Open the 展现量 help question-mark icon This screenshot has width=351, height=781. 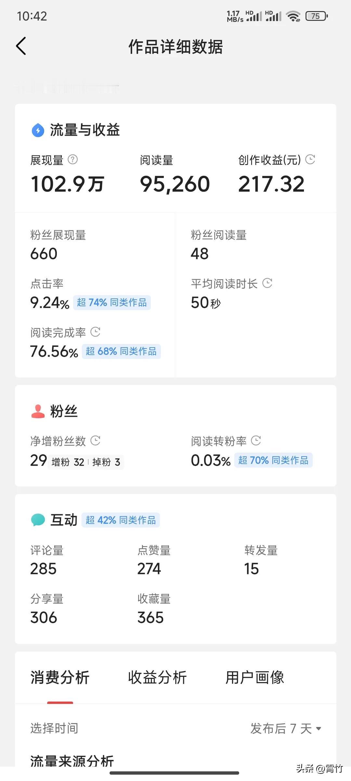point(72,159)
